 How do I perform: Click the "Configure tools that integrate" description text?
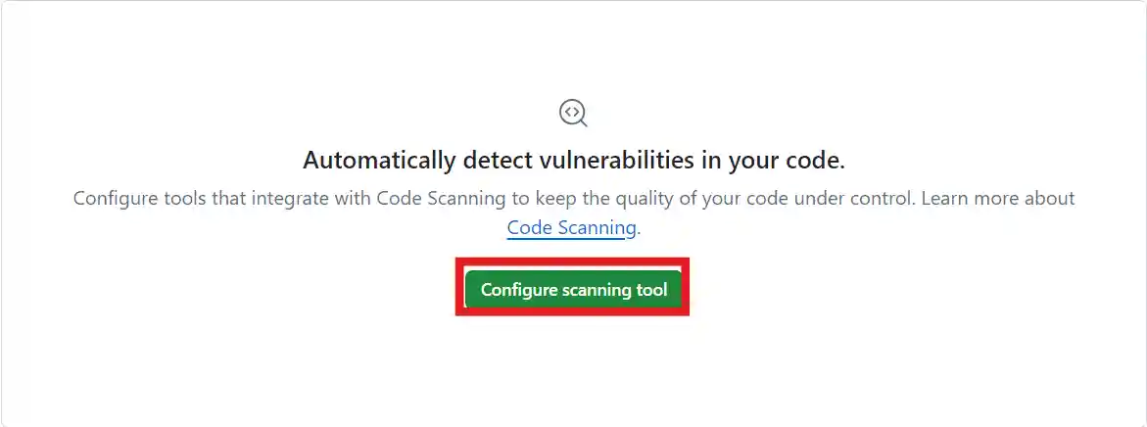pos(573,199)
